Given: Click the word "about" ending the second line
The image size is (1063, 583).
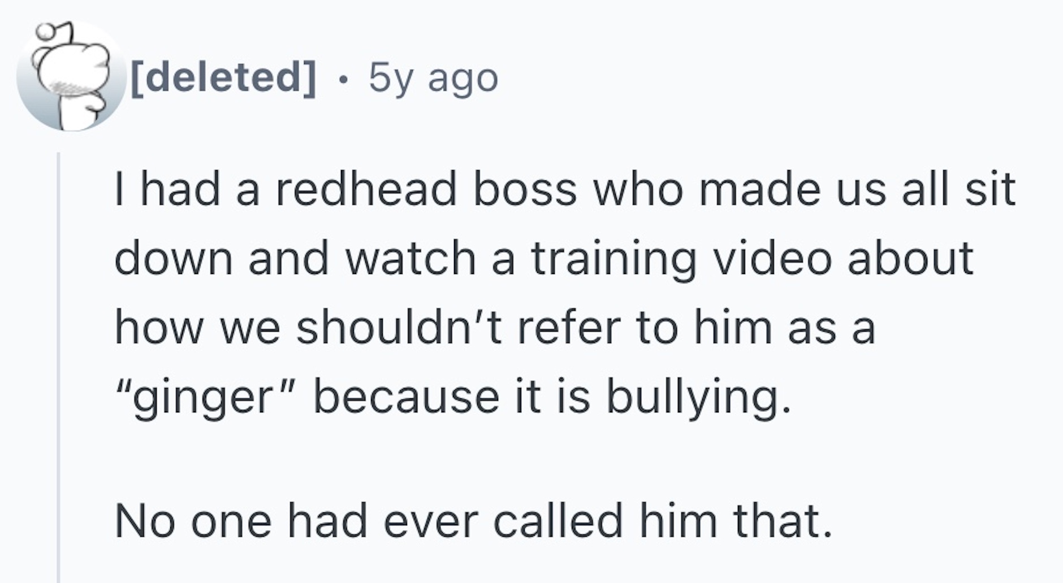Looking at the screenshot, I should (910, 259).
